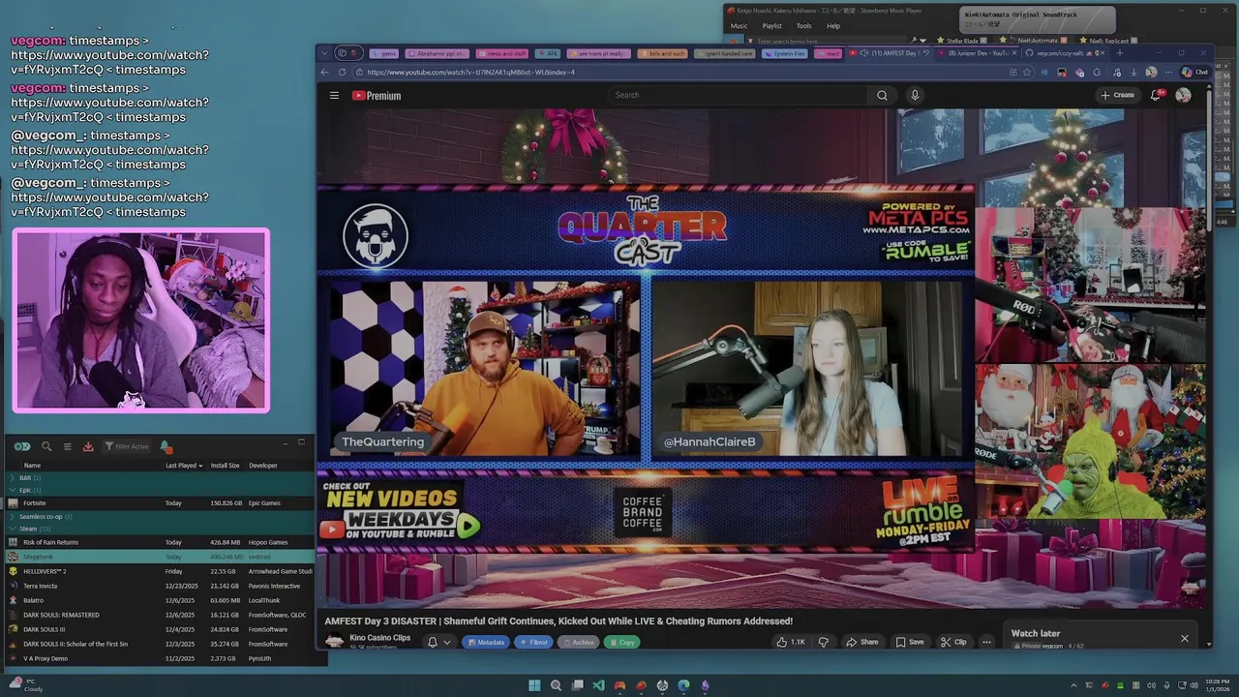The width and height of the screenshot is (1239, 697).
Task: Dismiss the Watch later popup
Action: (x=1184, y=638)
